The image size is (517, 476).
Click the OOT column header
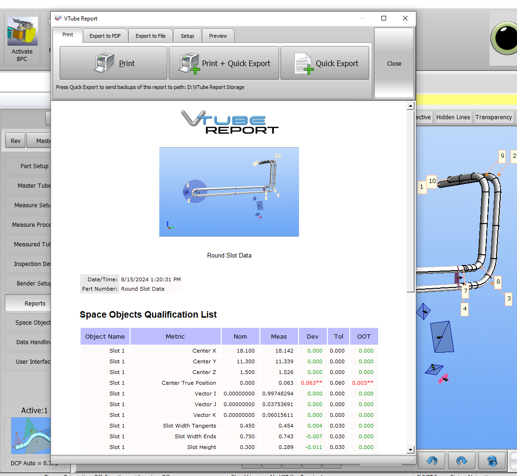click(364, 337)
